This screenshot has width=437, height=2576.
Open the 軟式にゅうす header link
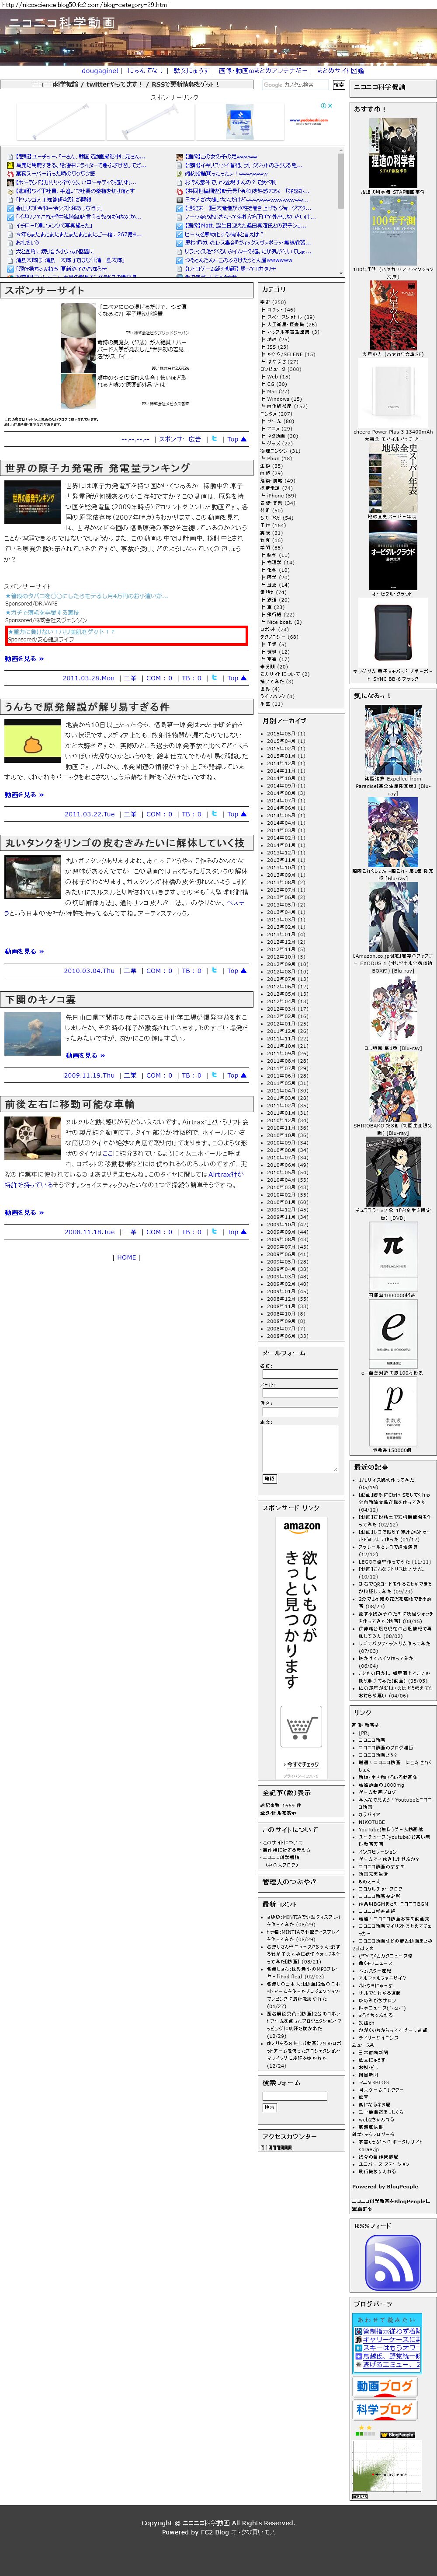point(191,71)
